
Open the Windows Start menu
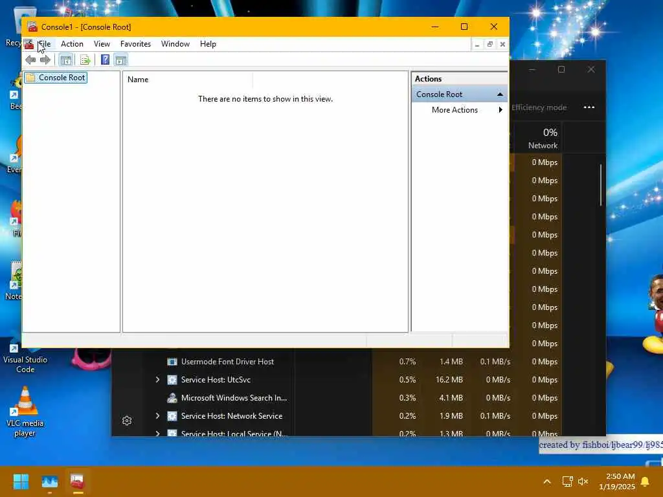click(x=21, y=481)
